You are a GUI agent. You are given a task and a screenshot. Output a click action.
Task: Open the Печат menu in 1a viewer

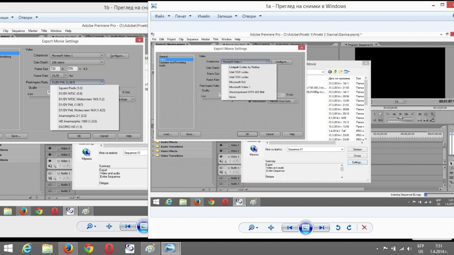(x=183, y=16)
